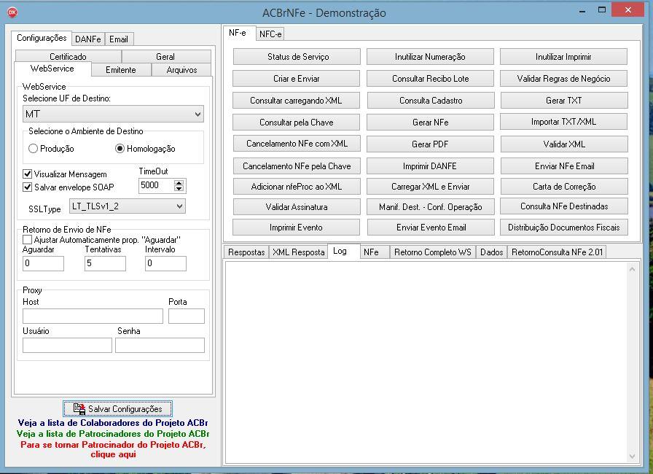
Task: Click Imprimir DANFE button
Action: tap(430, 166)
